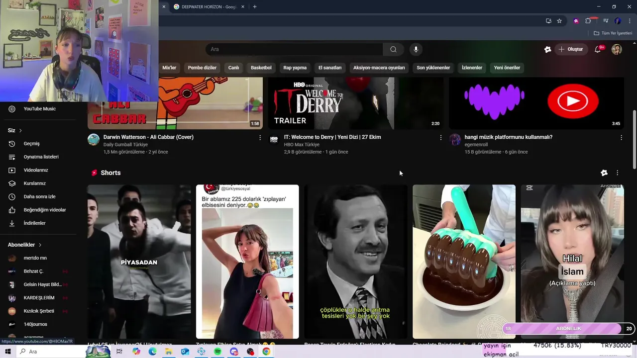Expand the Siz section chevron
Screen dimensions: 637x358
20,130
